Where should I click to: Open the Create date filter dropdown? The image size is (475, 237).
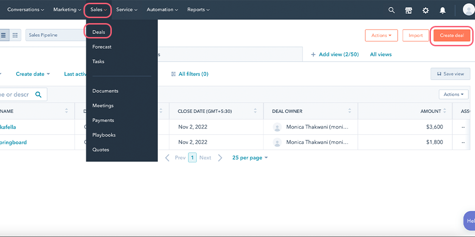click(x=33, y=74)
